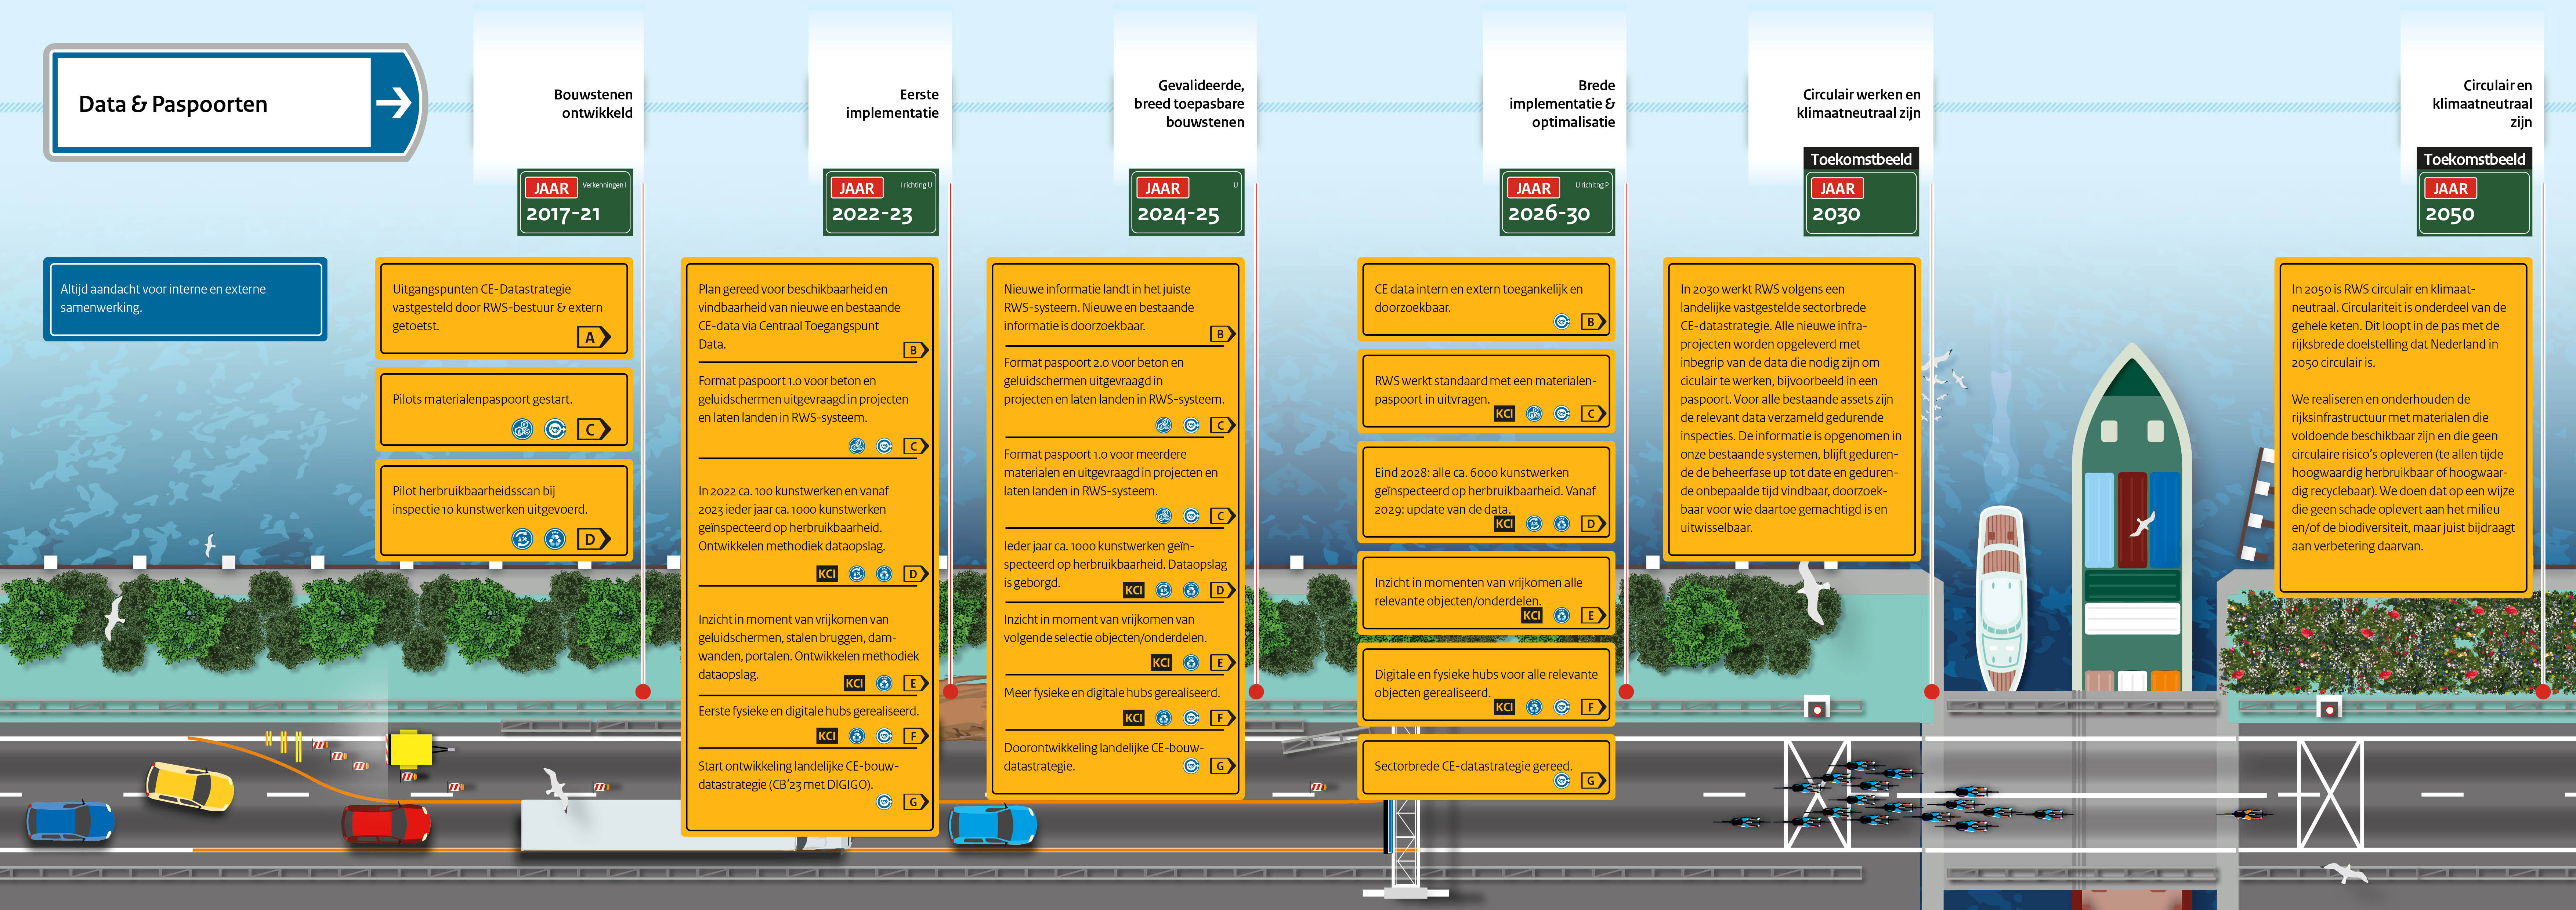
Task: Click the F tag on Digitale en fysieke hubs card
Action: click(1593, 707)
